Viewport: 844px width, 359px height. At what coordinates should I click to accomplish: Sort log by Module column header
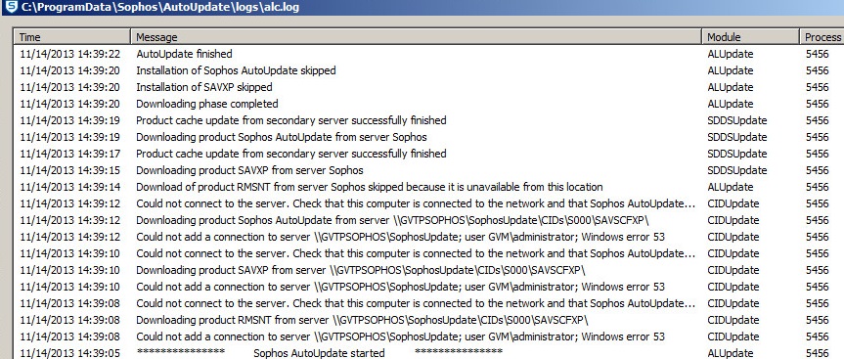(x=751, y=37)
